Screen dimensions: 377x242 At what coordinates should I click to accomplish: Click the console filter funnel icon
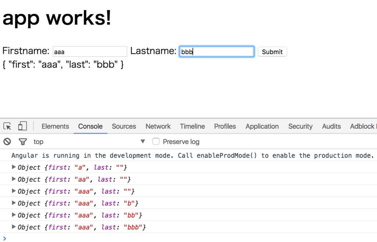[x=23, y=141]
